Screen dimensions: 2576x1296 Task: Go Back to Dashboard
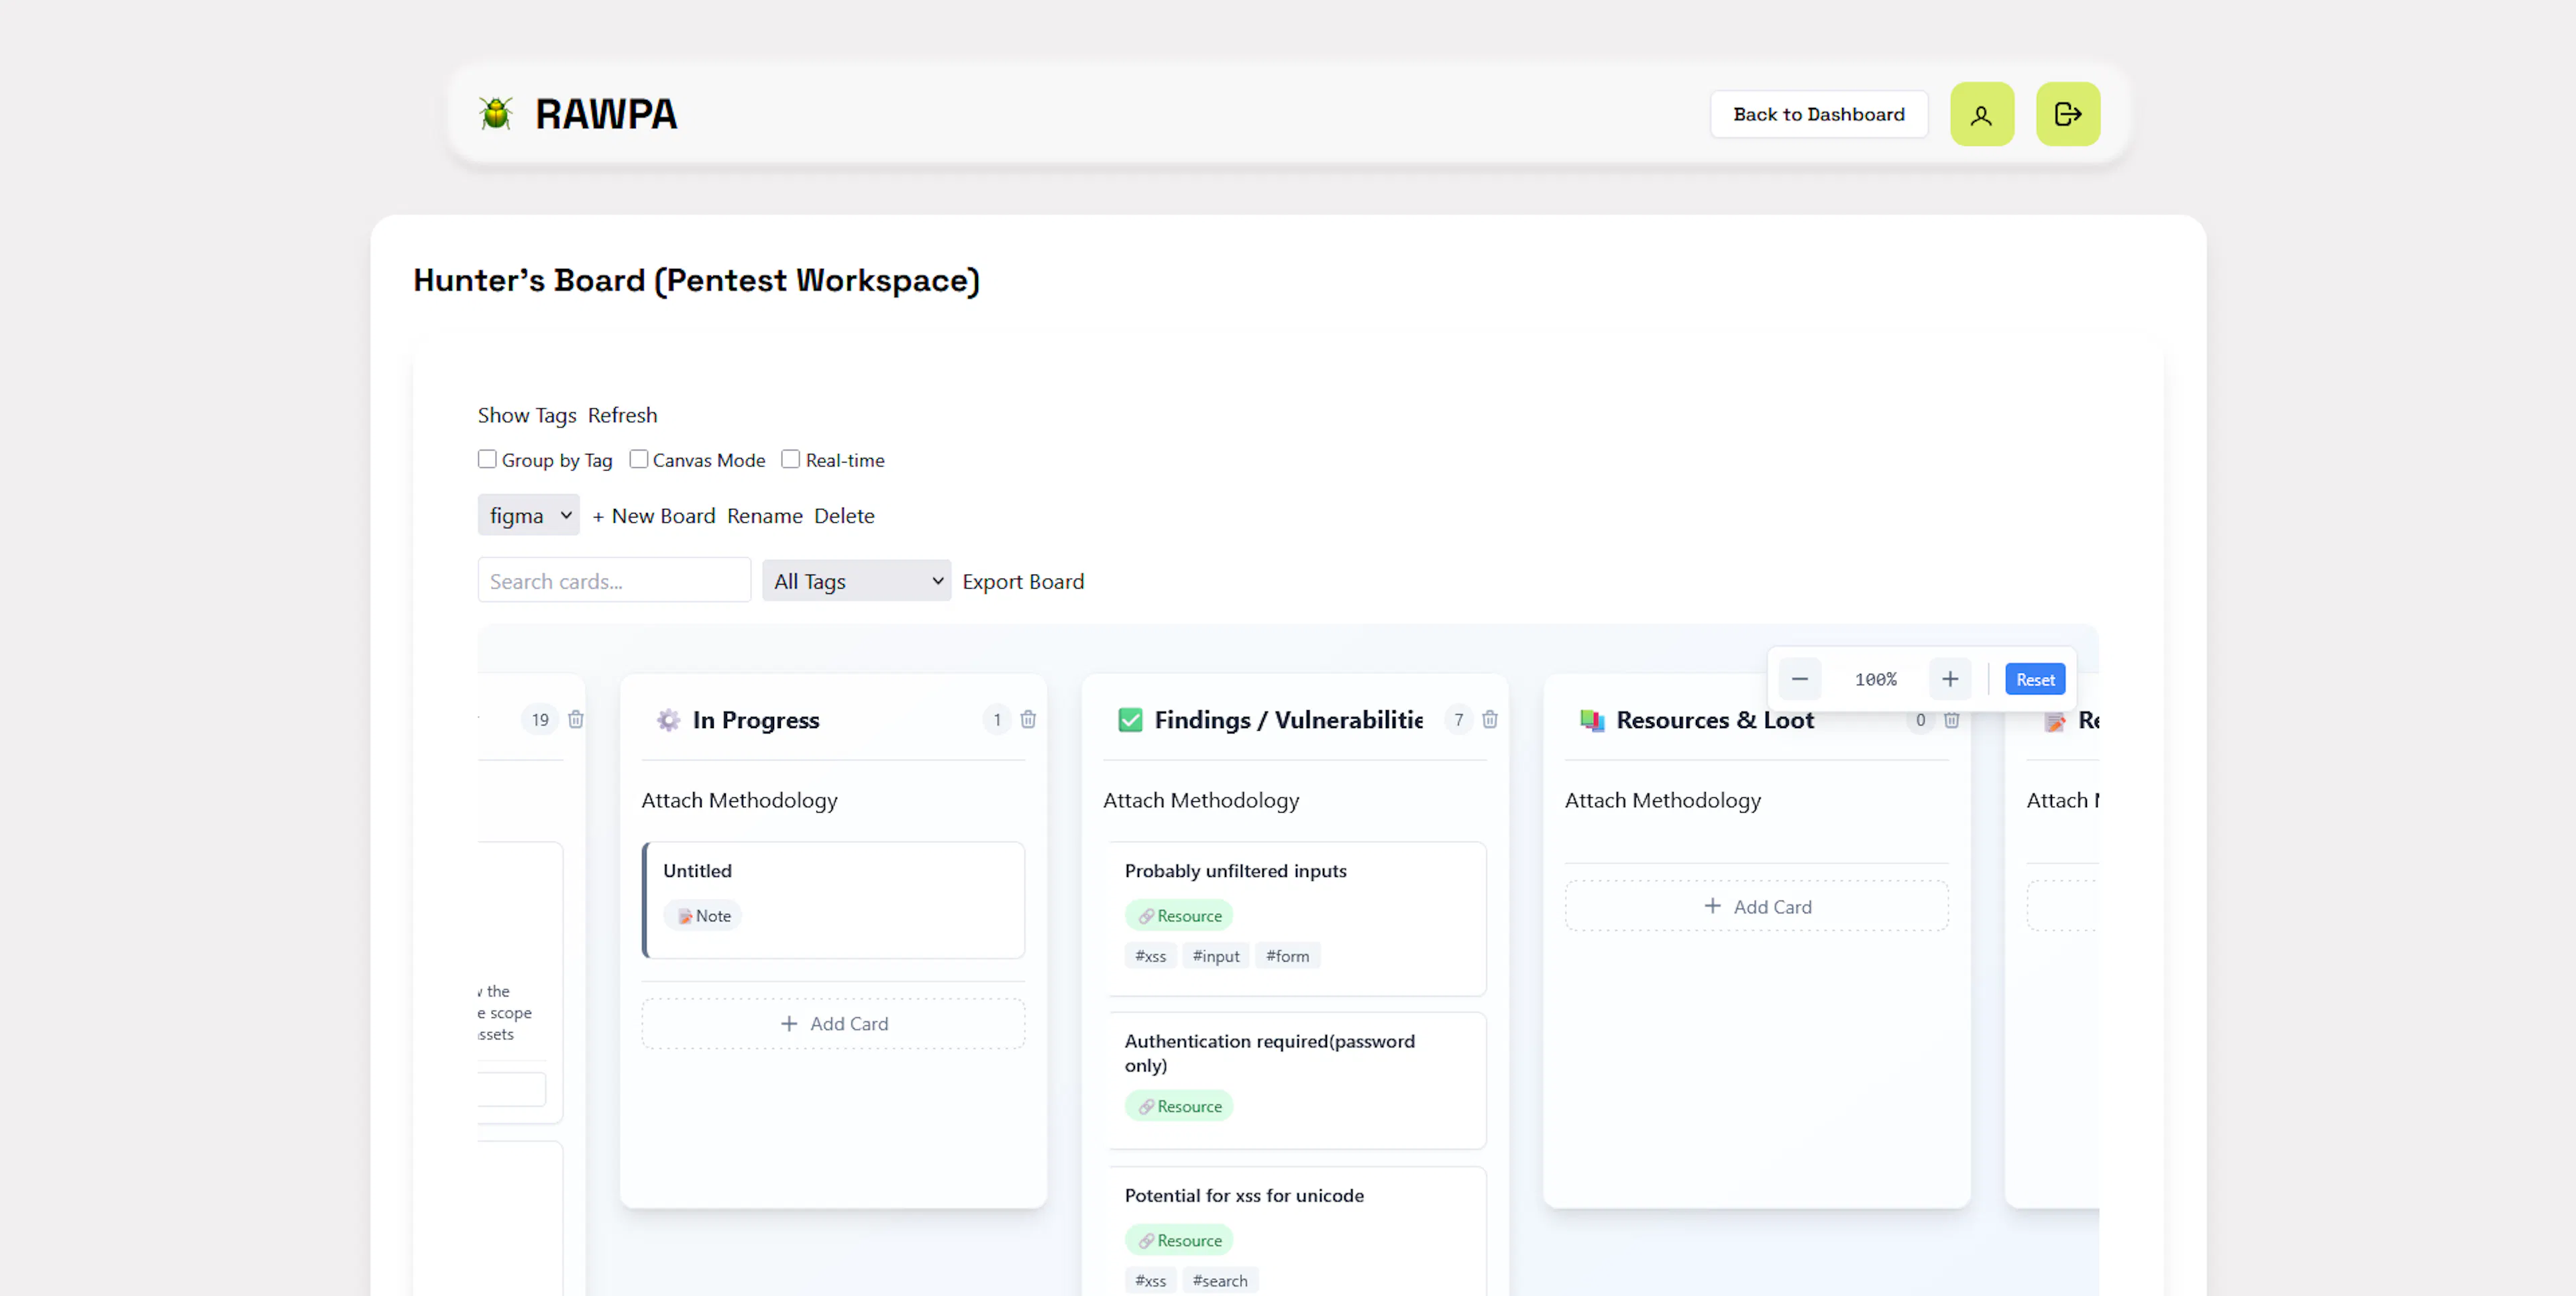click(1818, 115)
